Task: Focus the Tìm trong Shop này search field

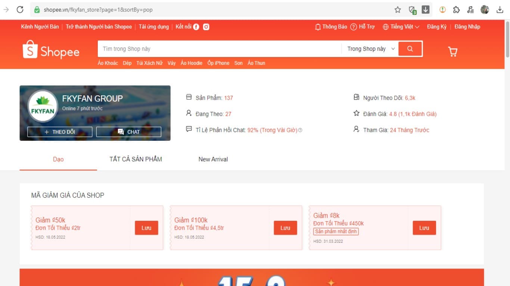Action: [219, 49]
